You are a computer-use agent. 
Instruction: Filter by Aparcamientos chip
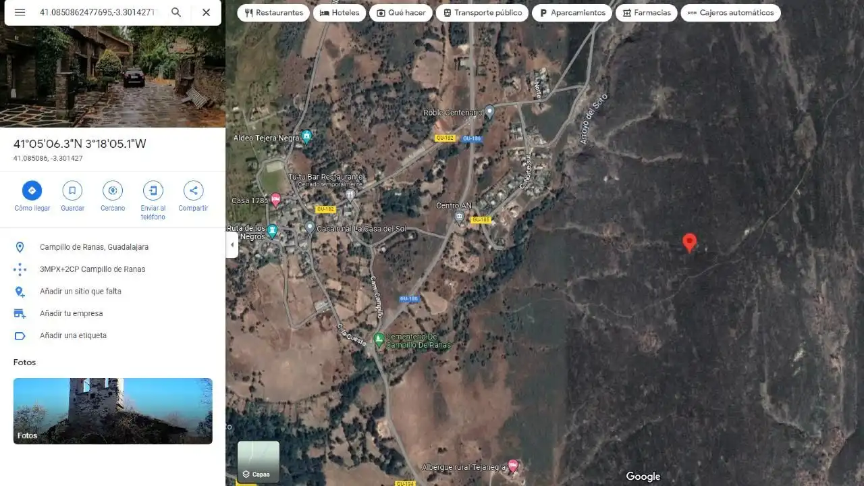(x=572, y=13)
